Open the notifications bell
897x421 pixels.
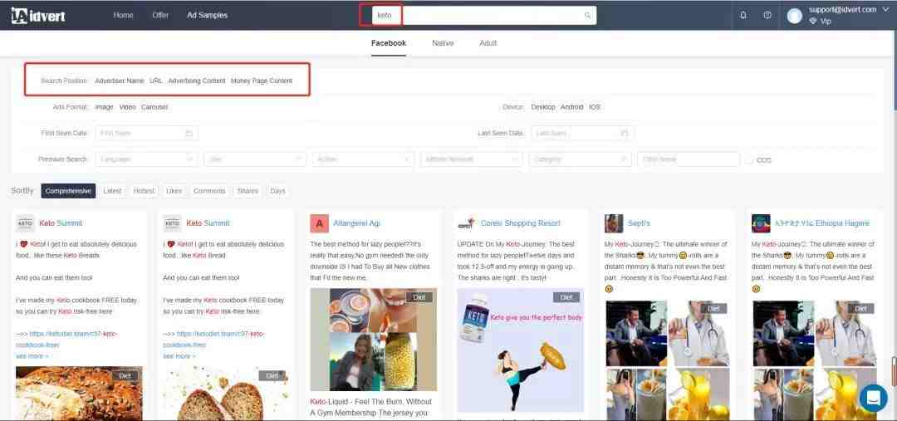click(x=743, y=16)
